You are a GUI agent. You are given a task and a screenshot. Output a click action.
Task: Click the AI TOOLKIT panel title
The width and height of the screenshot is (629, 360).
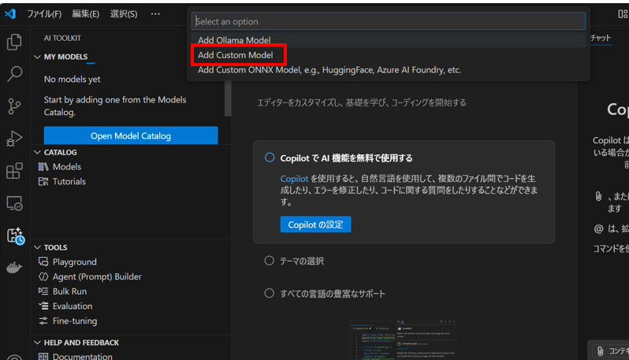(x=62, y=38)
